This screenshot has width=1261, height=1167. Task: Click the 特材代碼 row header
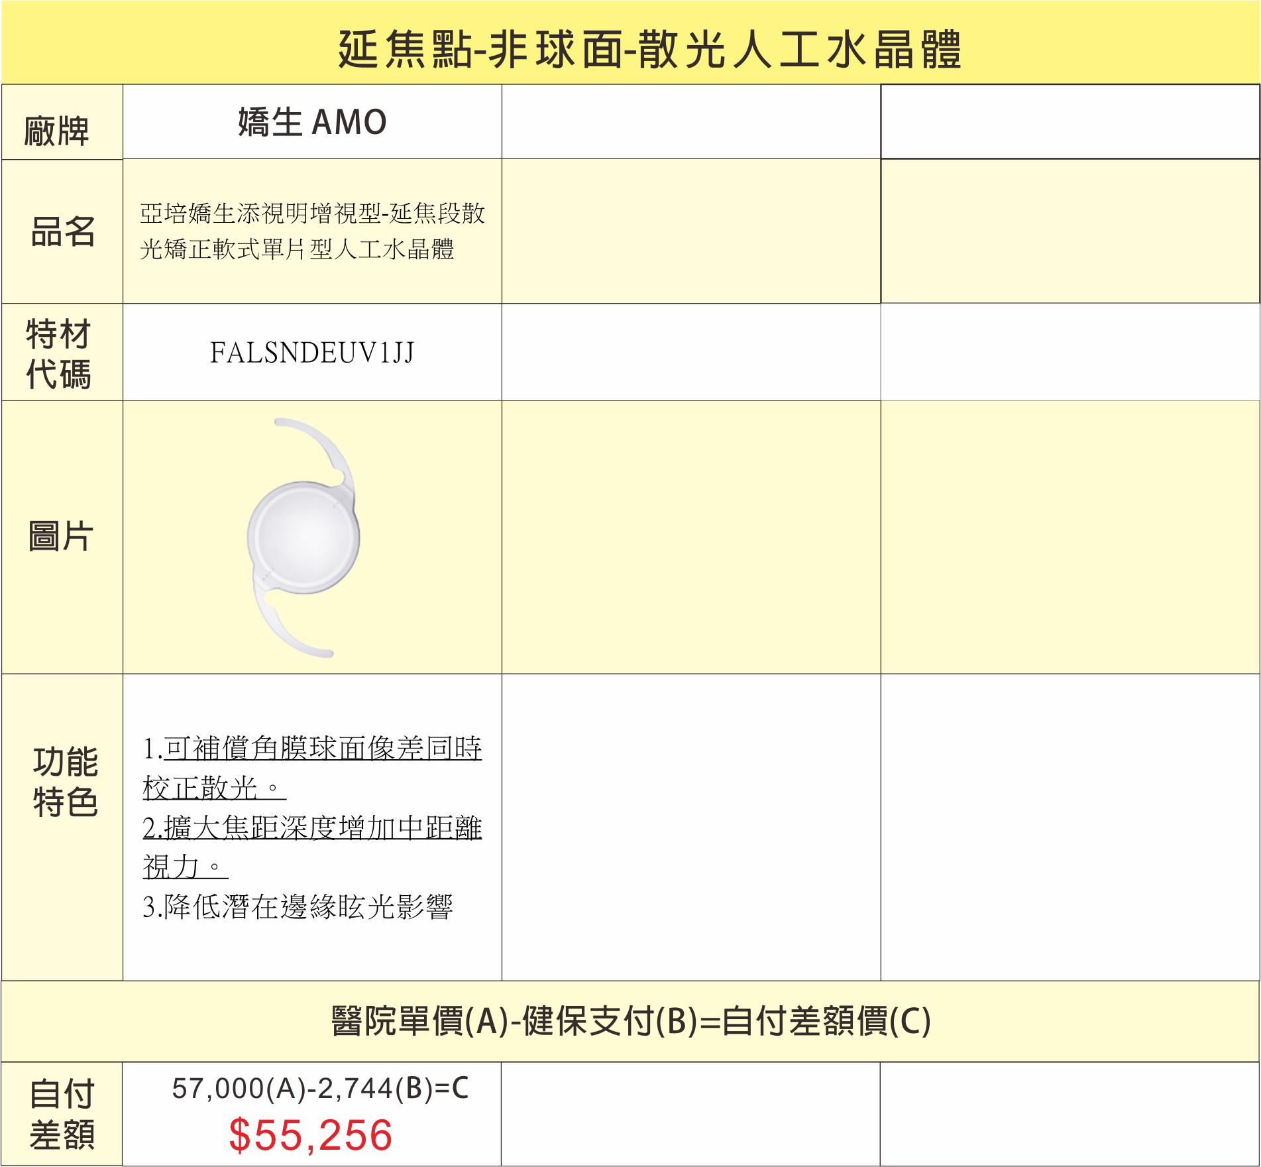(x=59, y=353)
